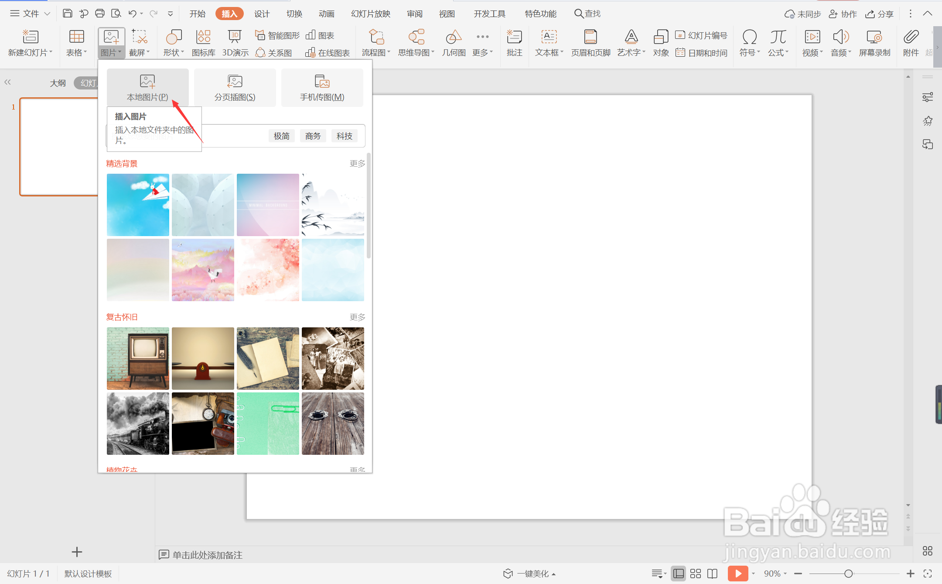Switch to the 切换 transitions tab
This screenshot has width=942, height=584.
pos(294,14)
